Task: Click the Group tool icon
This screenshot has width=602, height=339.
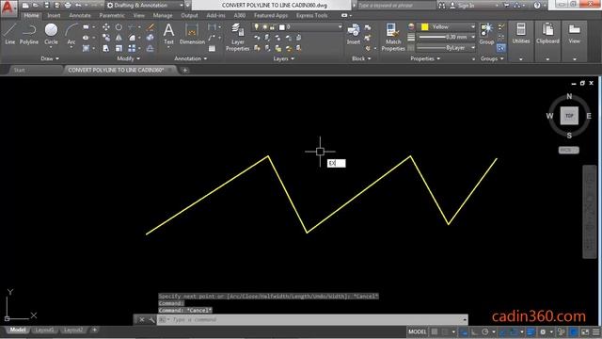Action: [x=486, y=34]
